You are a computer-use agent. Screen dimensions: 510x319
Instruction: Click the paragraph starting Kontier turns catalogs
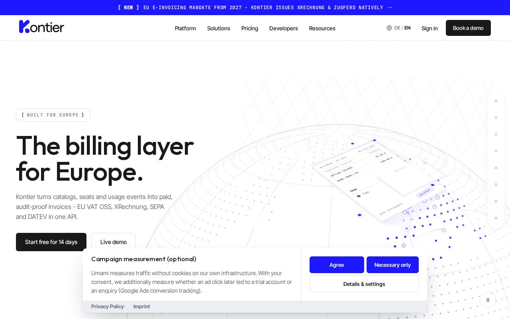pyautogui.click(x=94, y=207)
